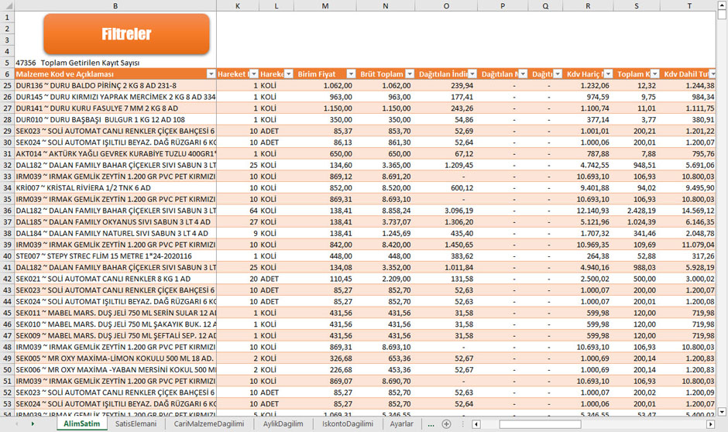Select column O header
This screenshot has height=432, width=728.
446,5
